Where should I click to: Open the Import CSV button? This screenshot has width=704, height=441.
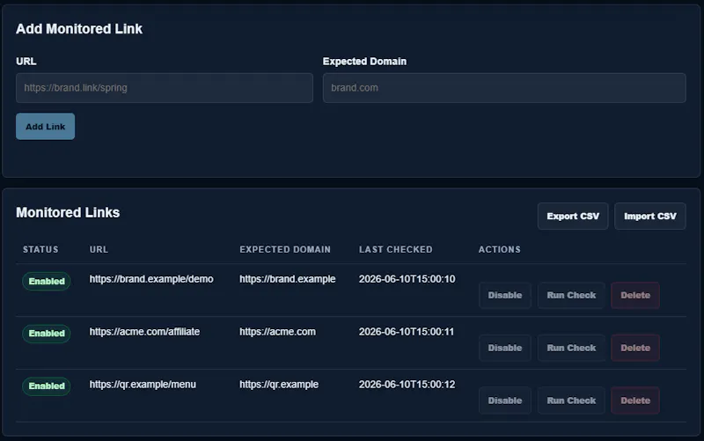(650, 216)
